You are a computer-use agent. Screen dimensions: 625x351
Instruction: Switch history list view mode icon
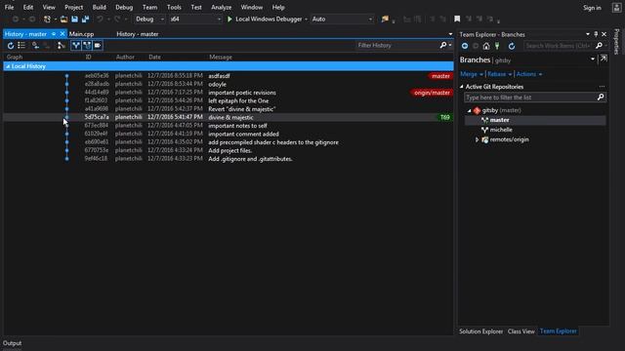[21, 46]
